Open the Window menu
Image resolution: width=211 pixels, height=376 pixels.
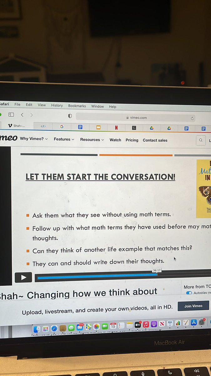point(98,106)
